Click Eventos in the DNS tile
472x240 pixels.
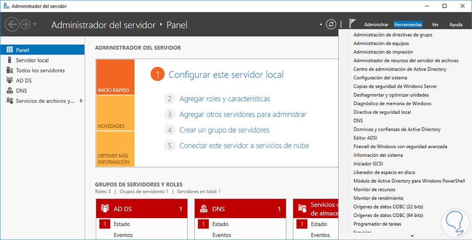coord(222,235)
